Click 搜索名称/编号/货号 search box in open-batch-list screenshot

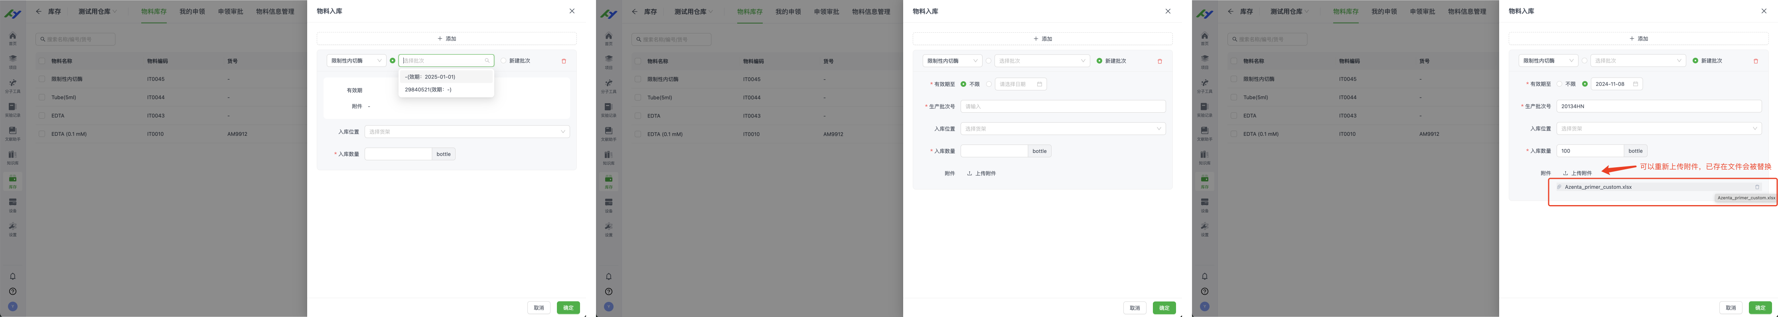coord(76,39)
